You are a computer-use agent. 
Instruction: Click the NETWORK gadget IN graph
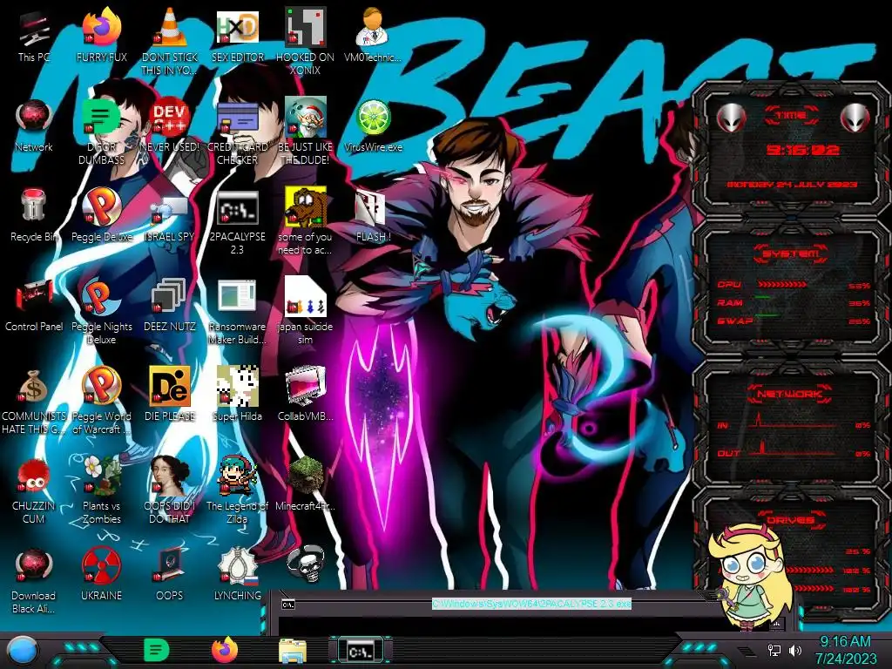[x=793, y=420]
